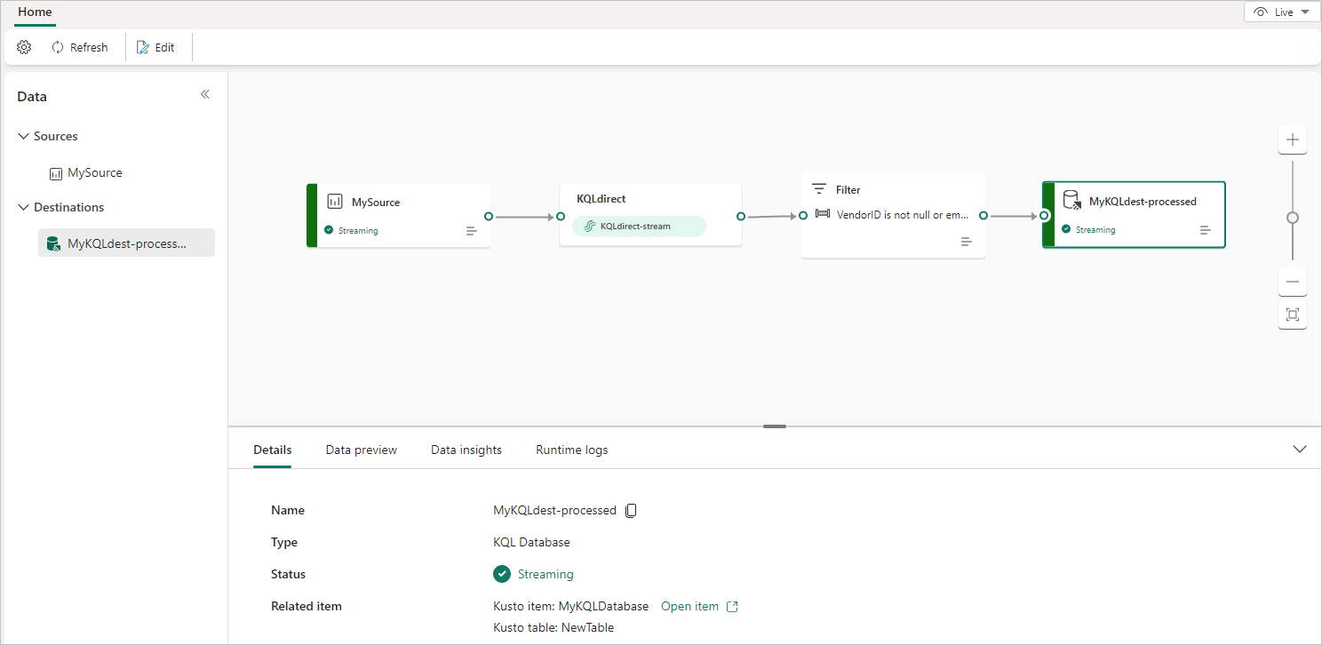Collapse the bottom details pane chevron

point(1300,450)
